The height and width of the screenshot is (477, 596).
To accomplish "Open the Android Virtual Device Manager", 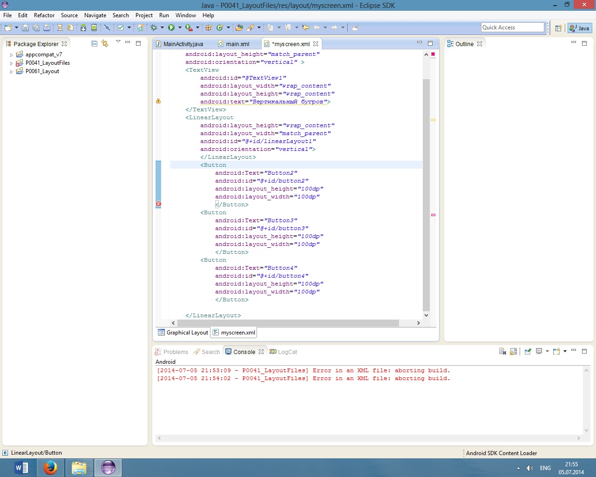I will [x=94, y=28].
